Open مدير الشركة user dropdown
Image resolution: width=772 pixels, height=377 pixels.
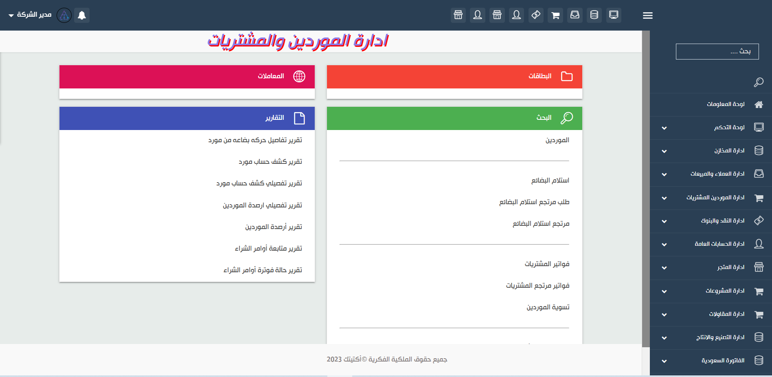(30, 15)
